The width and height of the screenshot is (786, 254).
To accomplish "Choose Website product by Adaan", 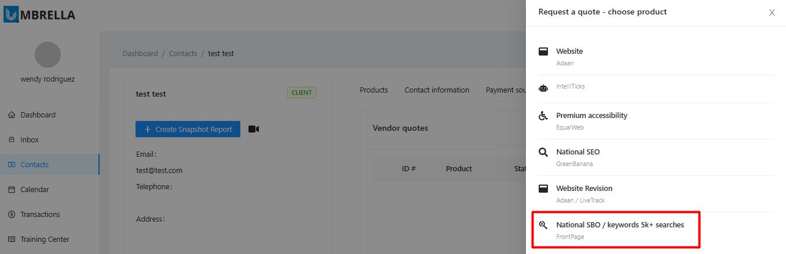I will tap(656, 57).
